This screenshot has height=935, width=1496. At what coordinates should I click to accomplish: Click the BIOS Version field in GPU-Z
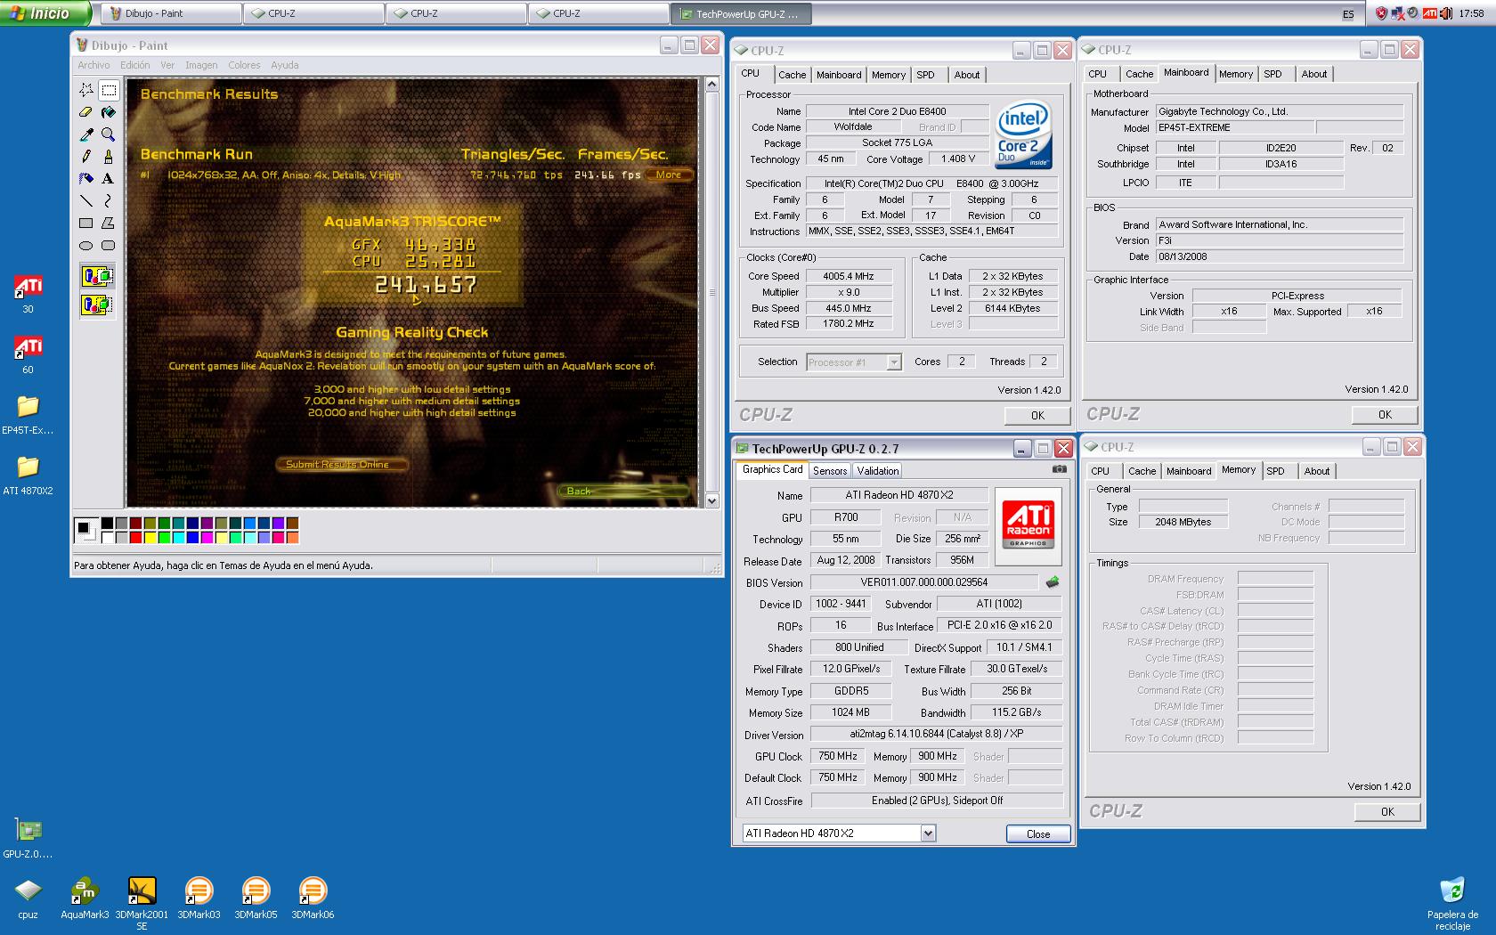tap(923, 582)
